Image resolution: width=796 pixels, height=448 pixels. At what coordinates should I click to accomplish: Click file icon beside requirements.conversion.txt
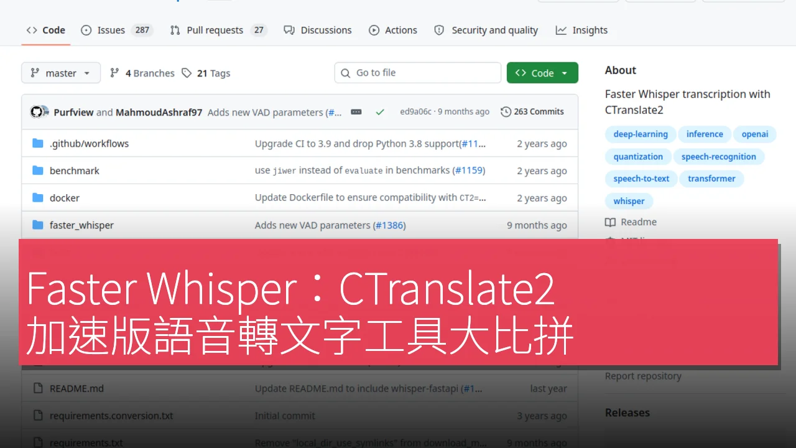tap(37, 416)
